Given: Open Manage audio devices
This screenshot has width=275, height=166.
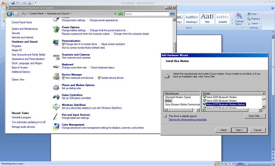Looking at the screenshot, I should tap(23, 127).
